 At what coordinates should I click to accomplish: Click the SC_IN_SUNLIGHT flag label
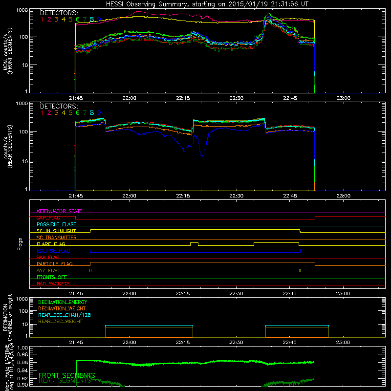pyautogui.click(x=56, y=231)
